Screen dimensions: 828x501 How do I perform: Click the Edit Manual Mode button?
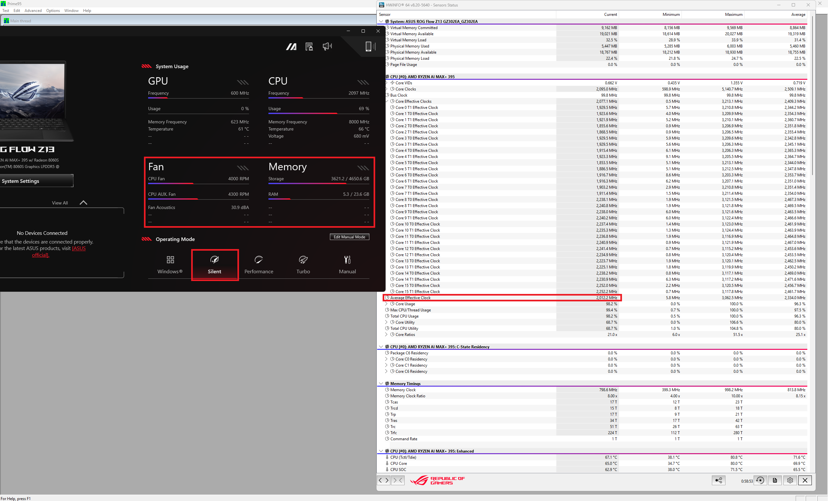pos(350,237)
